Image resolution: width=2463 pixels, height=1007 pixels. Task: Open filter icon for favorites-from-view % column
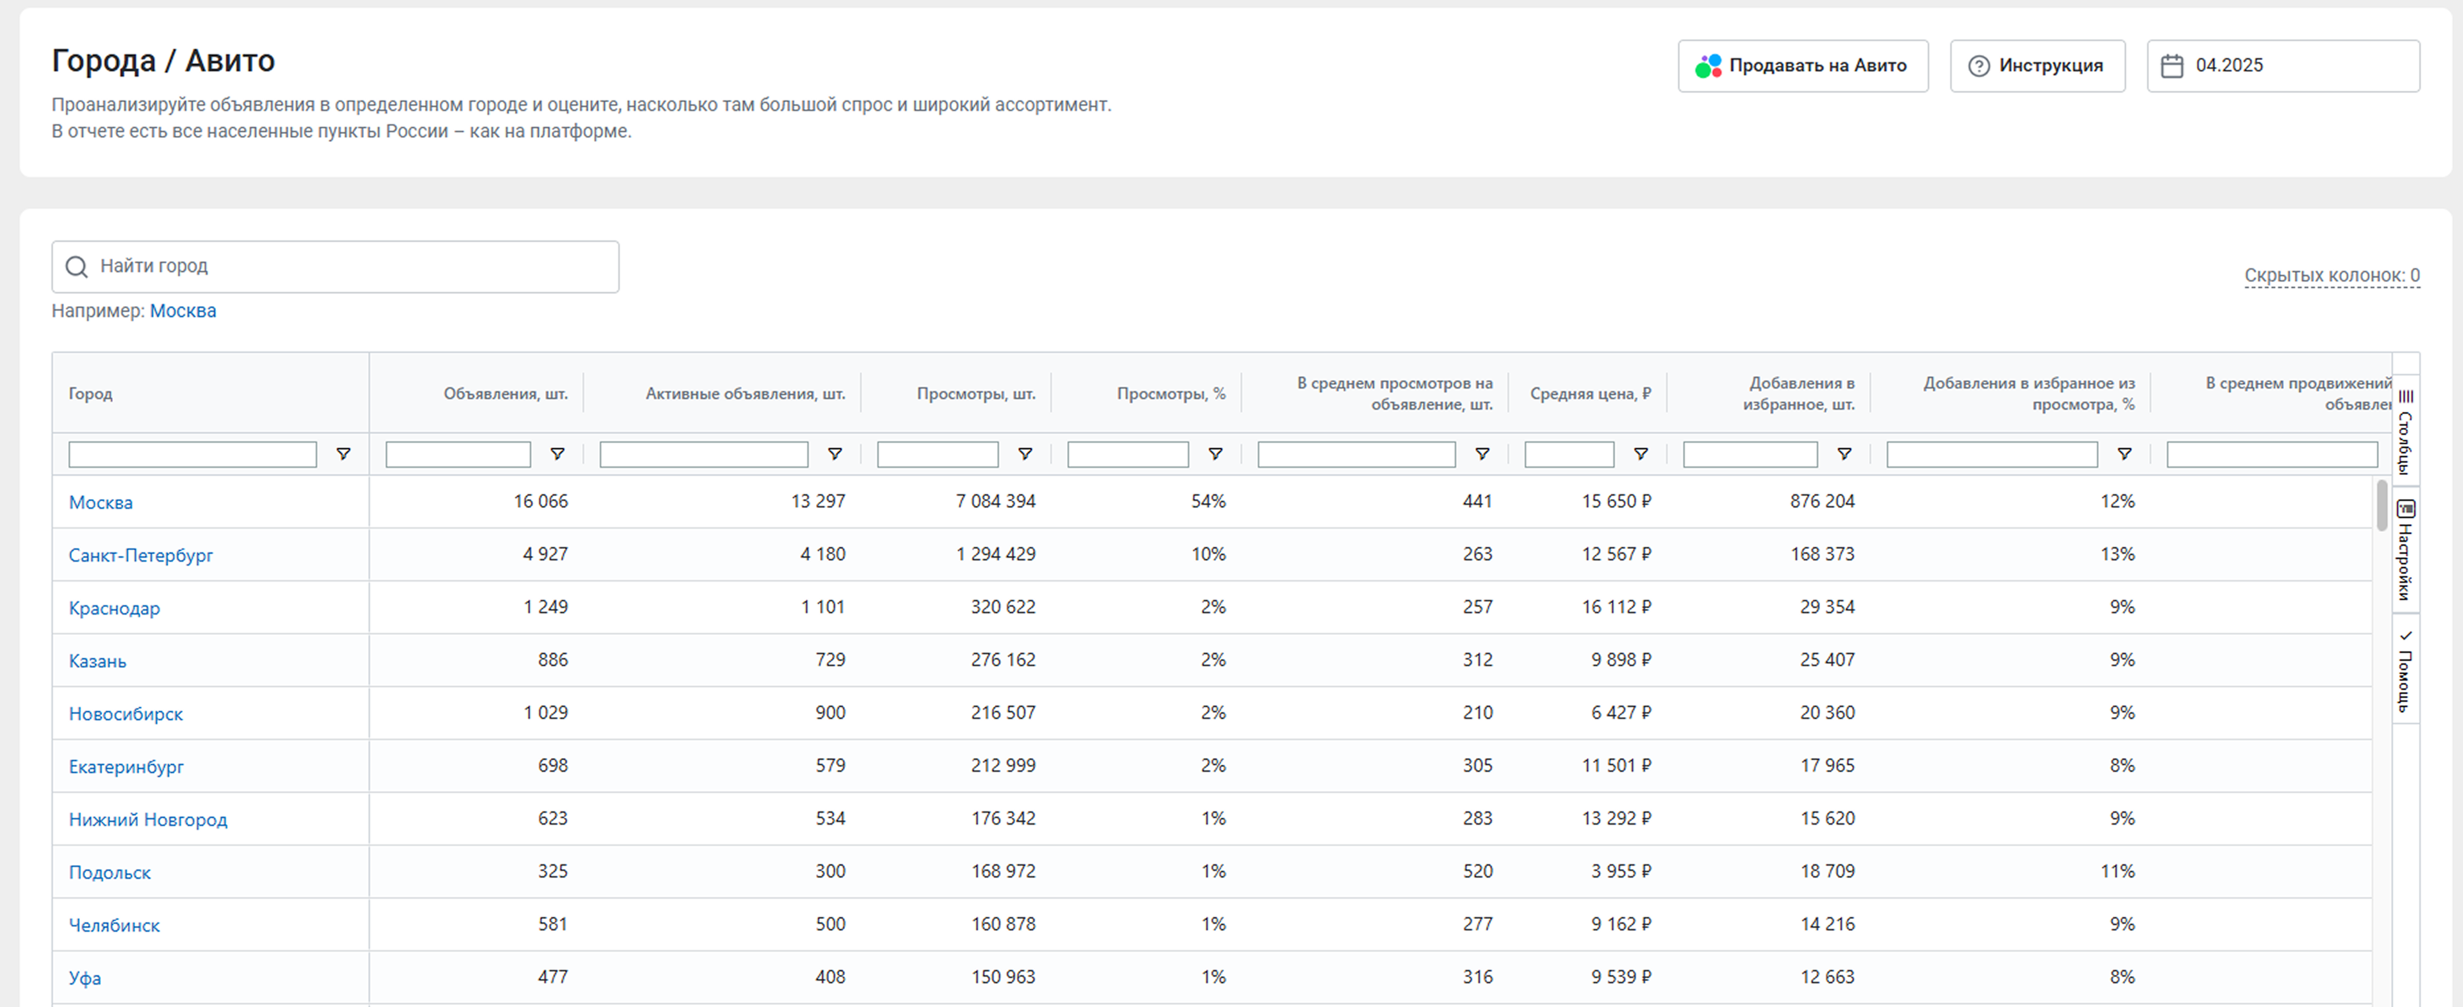click(x=2125, y=454)
